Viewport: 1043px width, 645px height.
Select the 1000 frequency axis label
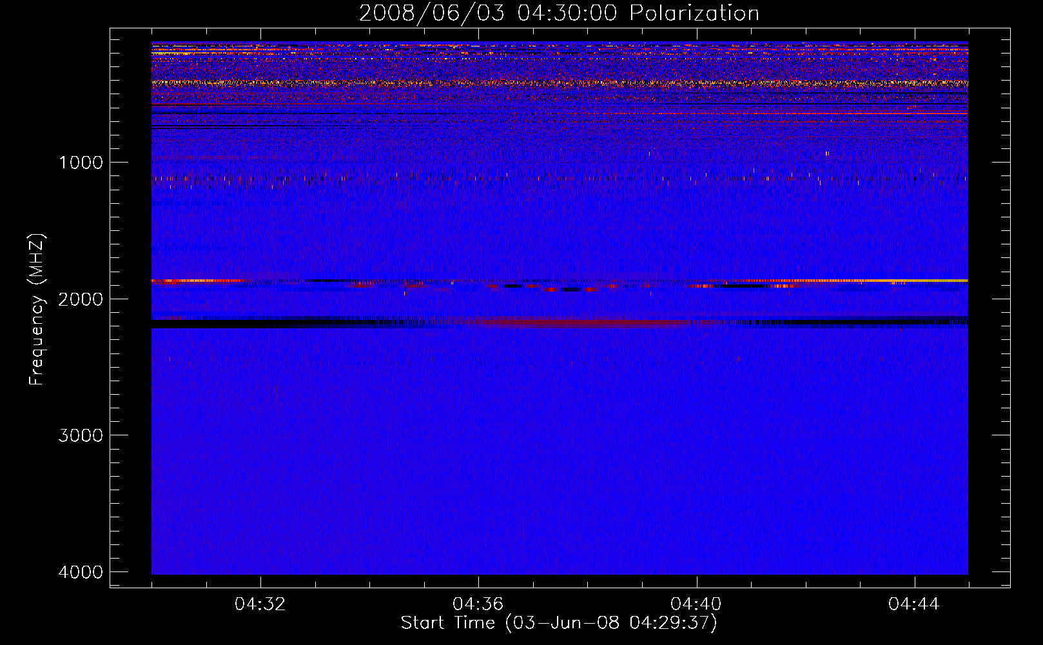click(x=81, y=163)
